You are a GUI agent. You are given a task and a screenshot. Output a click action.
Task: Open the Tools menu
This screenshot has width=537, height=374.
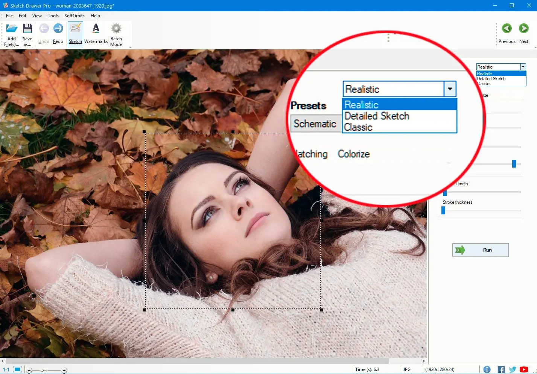pyautogui.click(x=53, y=16)
